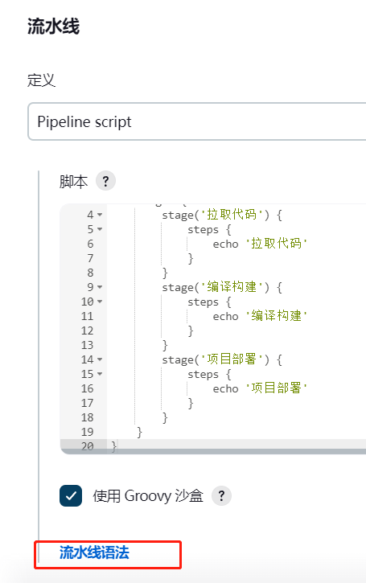Screen dimensions: 366x583
Task: Open the Pipeline script definition dropdown
Action: pos(197,121)
